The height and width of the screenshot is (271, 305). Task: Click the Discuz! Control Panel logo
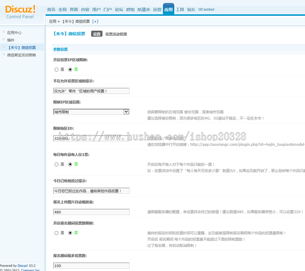coord(20,12)
